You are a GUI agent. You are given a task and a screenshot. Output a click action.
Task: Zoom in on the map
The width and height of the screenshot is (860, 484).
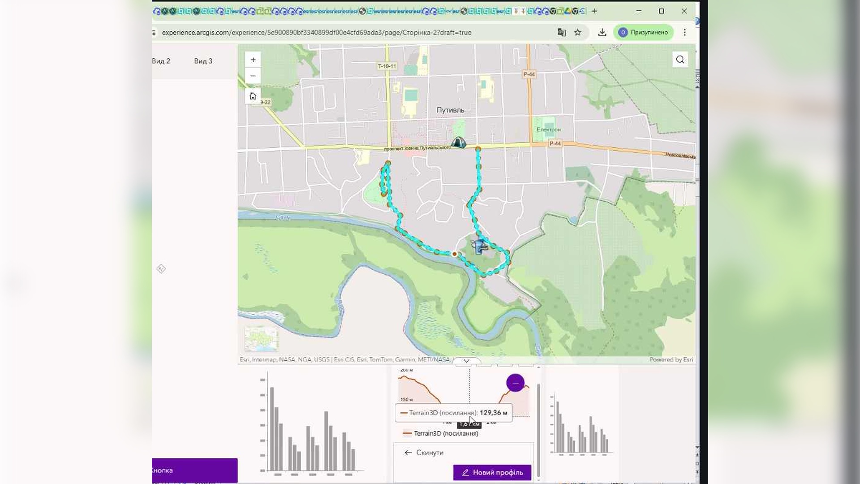coord(253,60)
